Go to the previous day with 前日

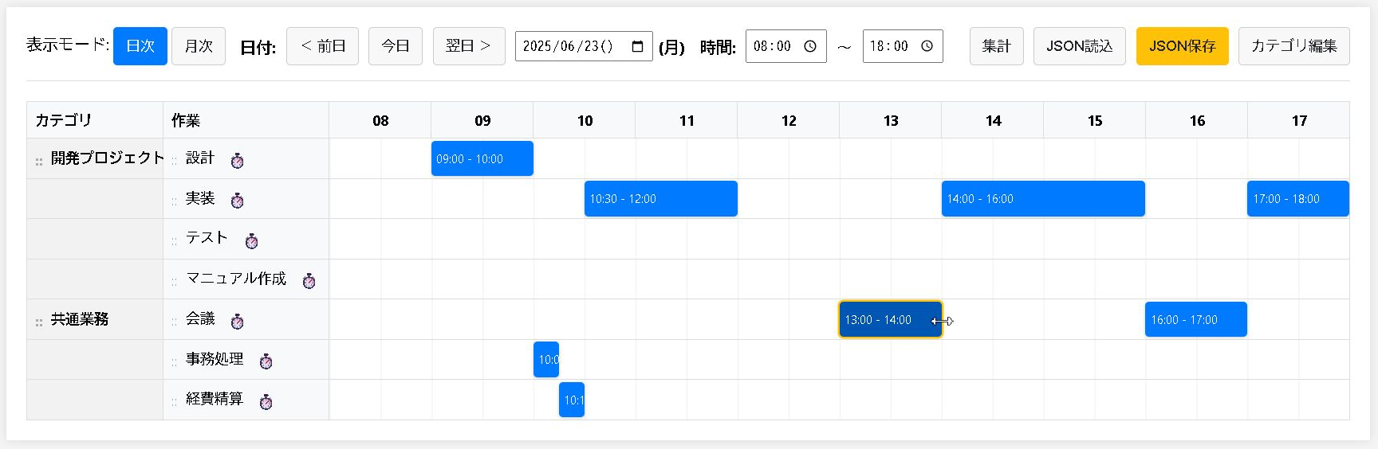click(x=322, y=46)
